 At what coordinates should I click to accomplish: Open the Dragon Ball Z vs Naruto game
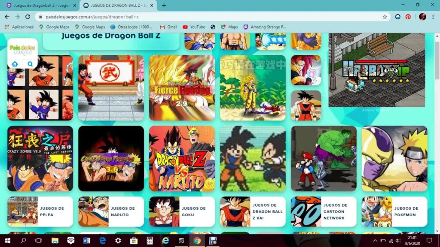click(x=182, y=158)
